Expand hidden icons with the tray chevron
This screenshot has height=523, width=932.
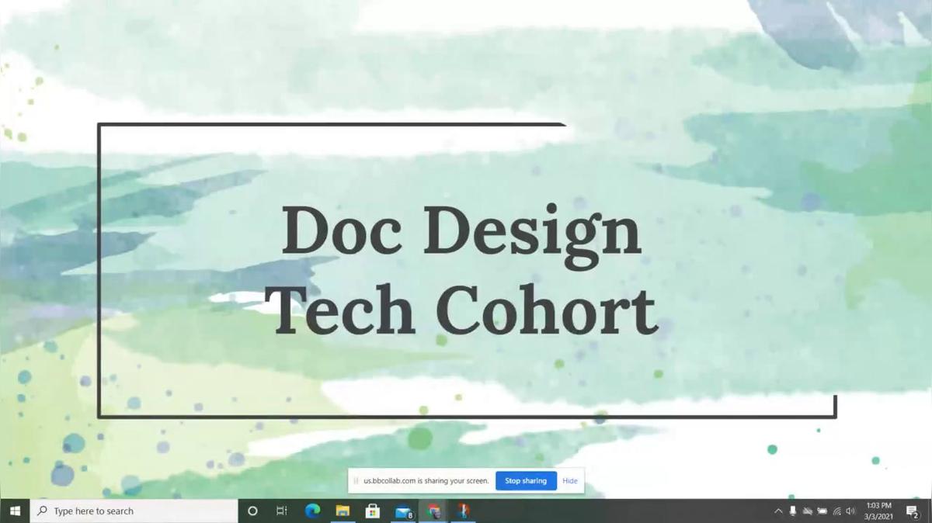pos(777,511)
